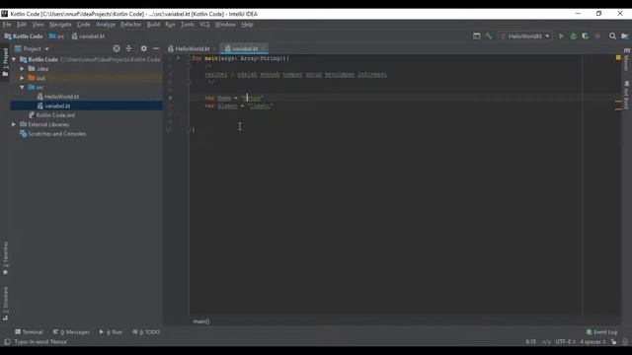Click the run gutter arrow beside main
This screenshot has width=632, height=355.
point(179,58)
